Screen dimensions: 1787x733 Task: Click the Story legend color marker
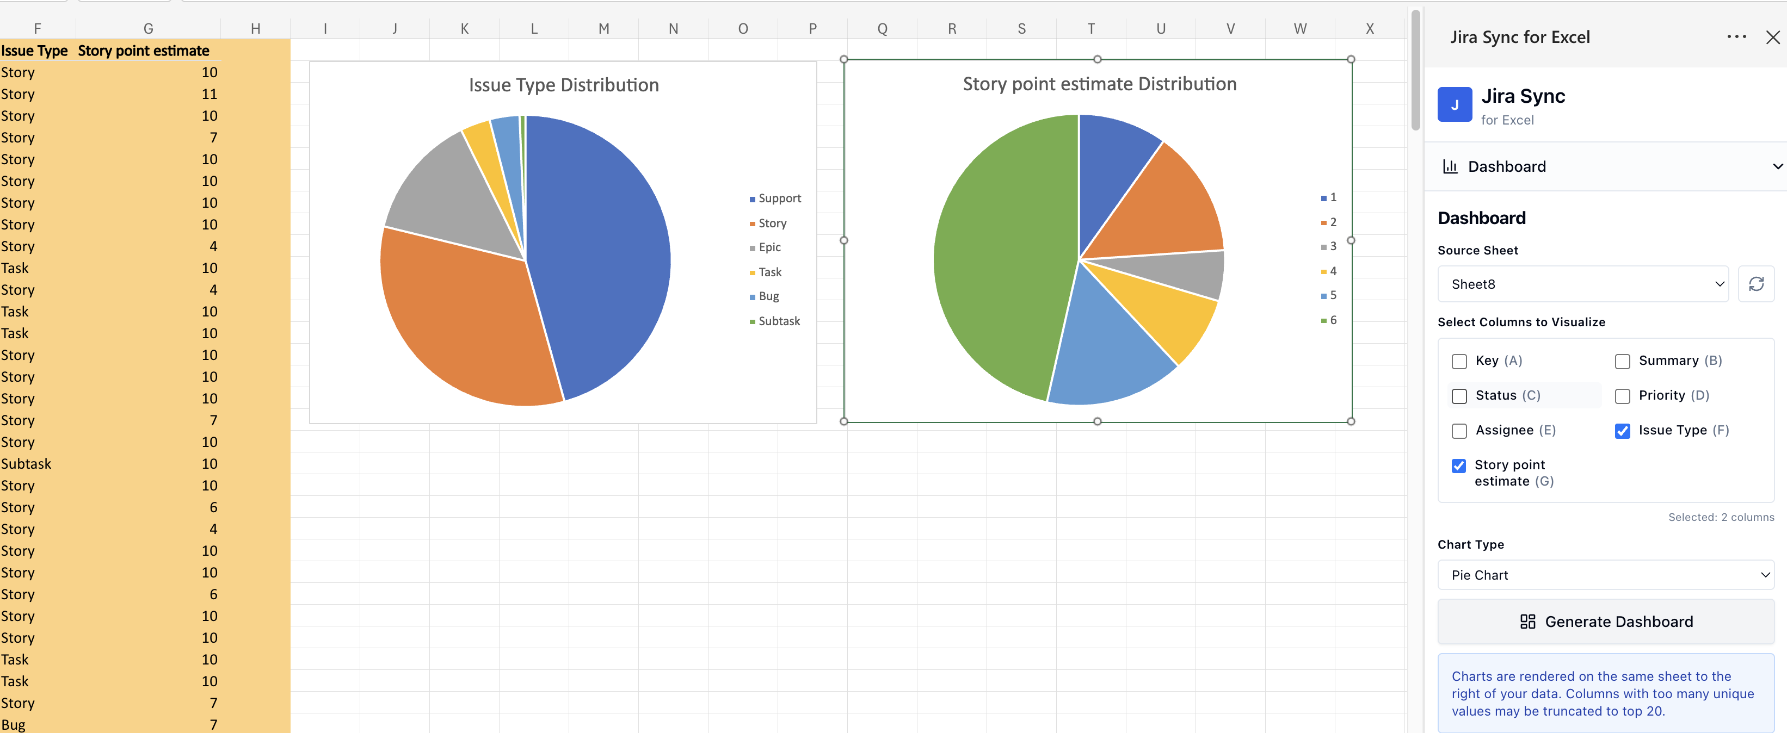coord(753,223)
